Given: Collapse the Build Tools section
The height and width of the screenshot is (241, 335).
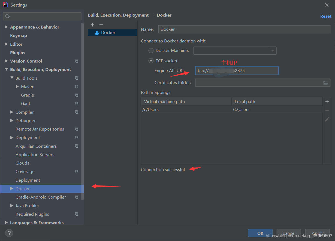Looking at the screenshot, I should (x=12, y=78).
